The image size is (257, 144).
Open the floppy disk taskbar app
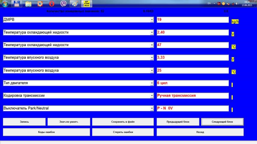[17, 3]
